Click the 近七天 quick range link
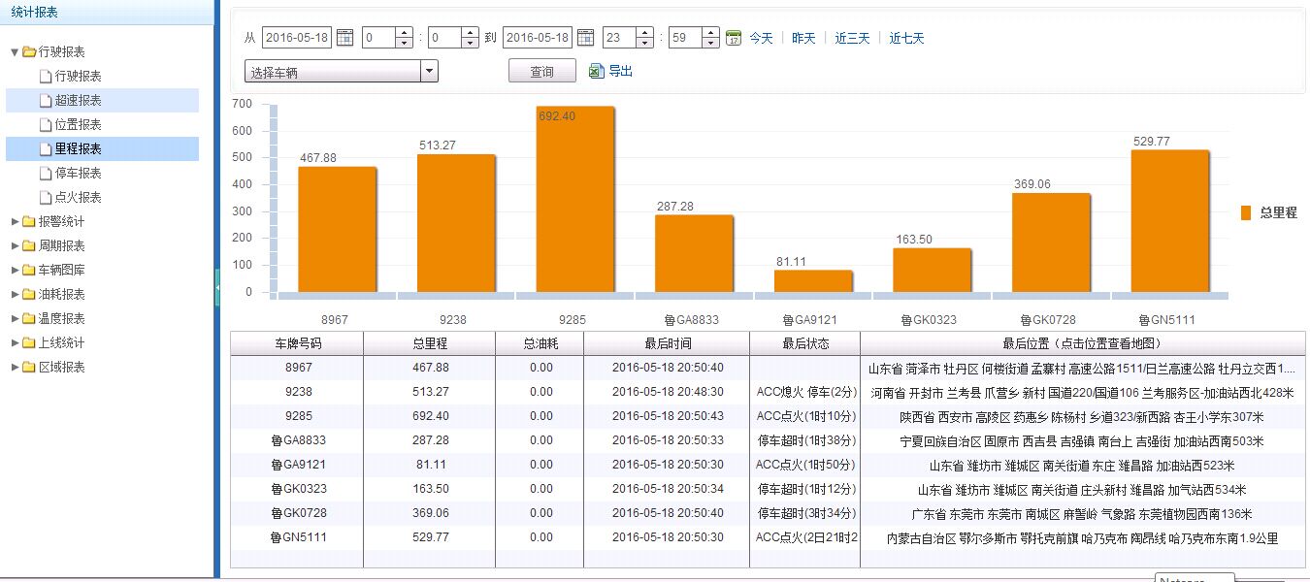 click(x=906, y=38)
